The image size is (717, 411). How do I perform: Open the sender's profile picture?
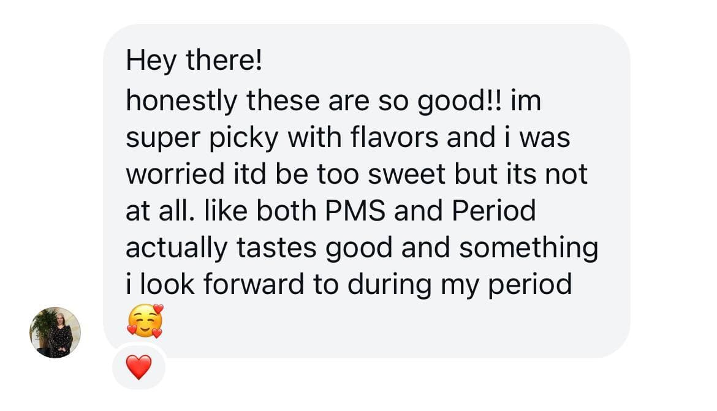[55, 333]
